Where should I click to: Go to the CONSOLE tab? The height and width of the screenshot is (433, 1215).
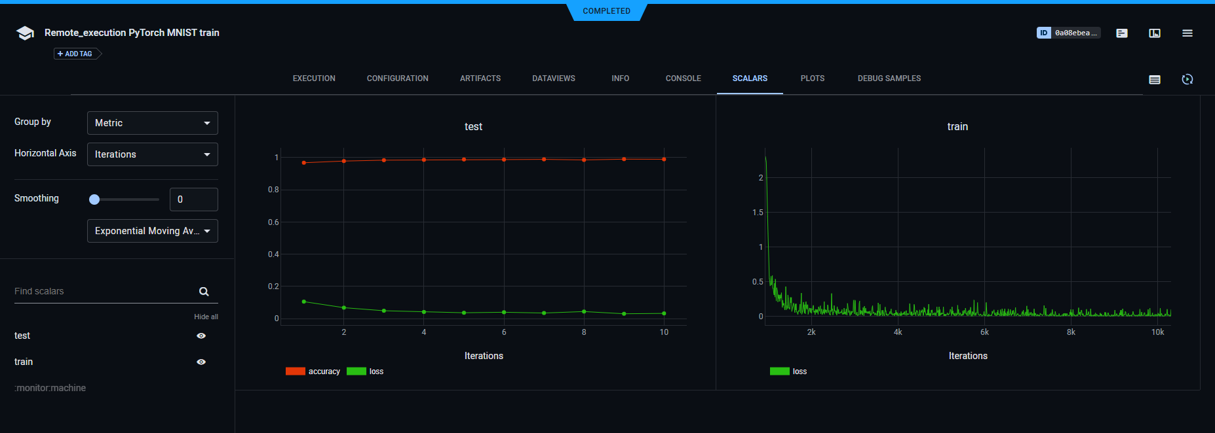(x=683, y=78)
